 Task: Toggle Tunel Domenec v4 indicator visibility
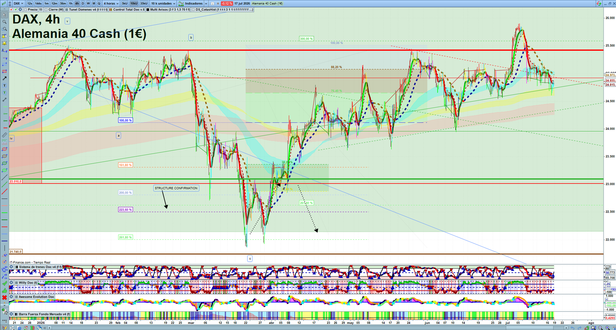coord(67,10)
